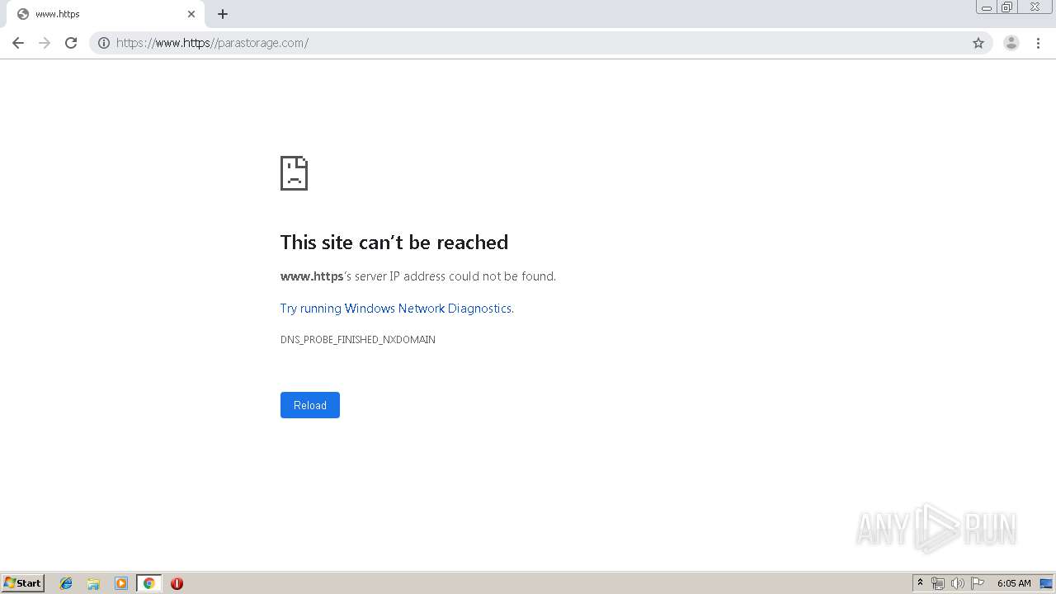The height and width of the screenshot is (594, 1056).
Task: Click the forward navigation arrow
Action: tap(45, 43)
